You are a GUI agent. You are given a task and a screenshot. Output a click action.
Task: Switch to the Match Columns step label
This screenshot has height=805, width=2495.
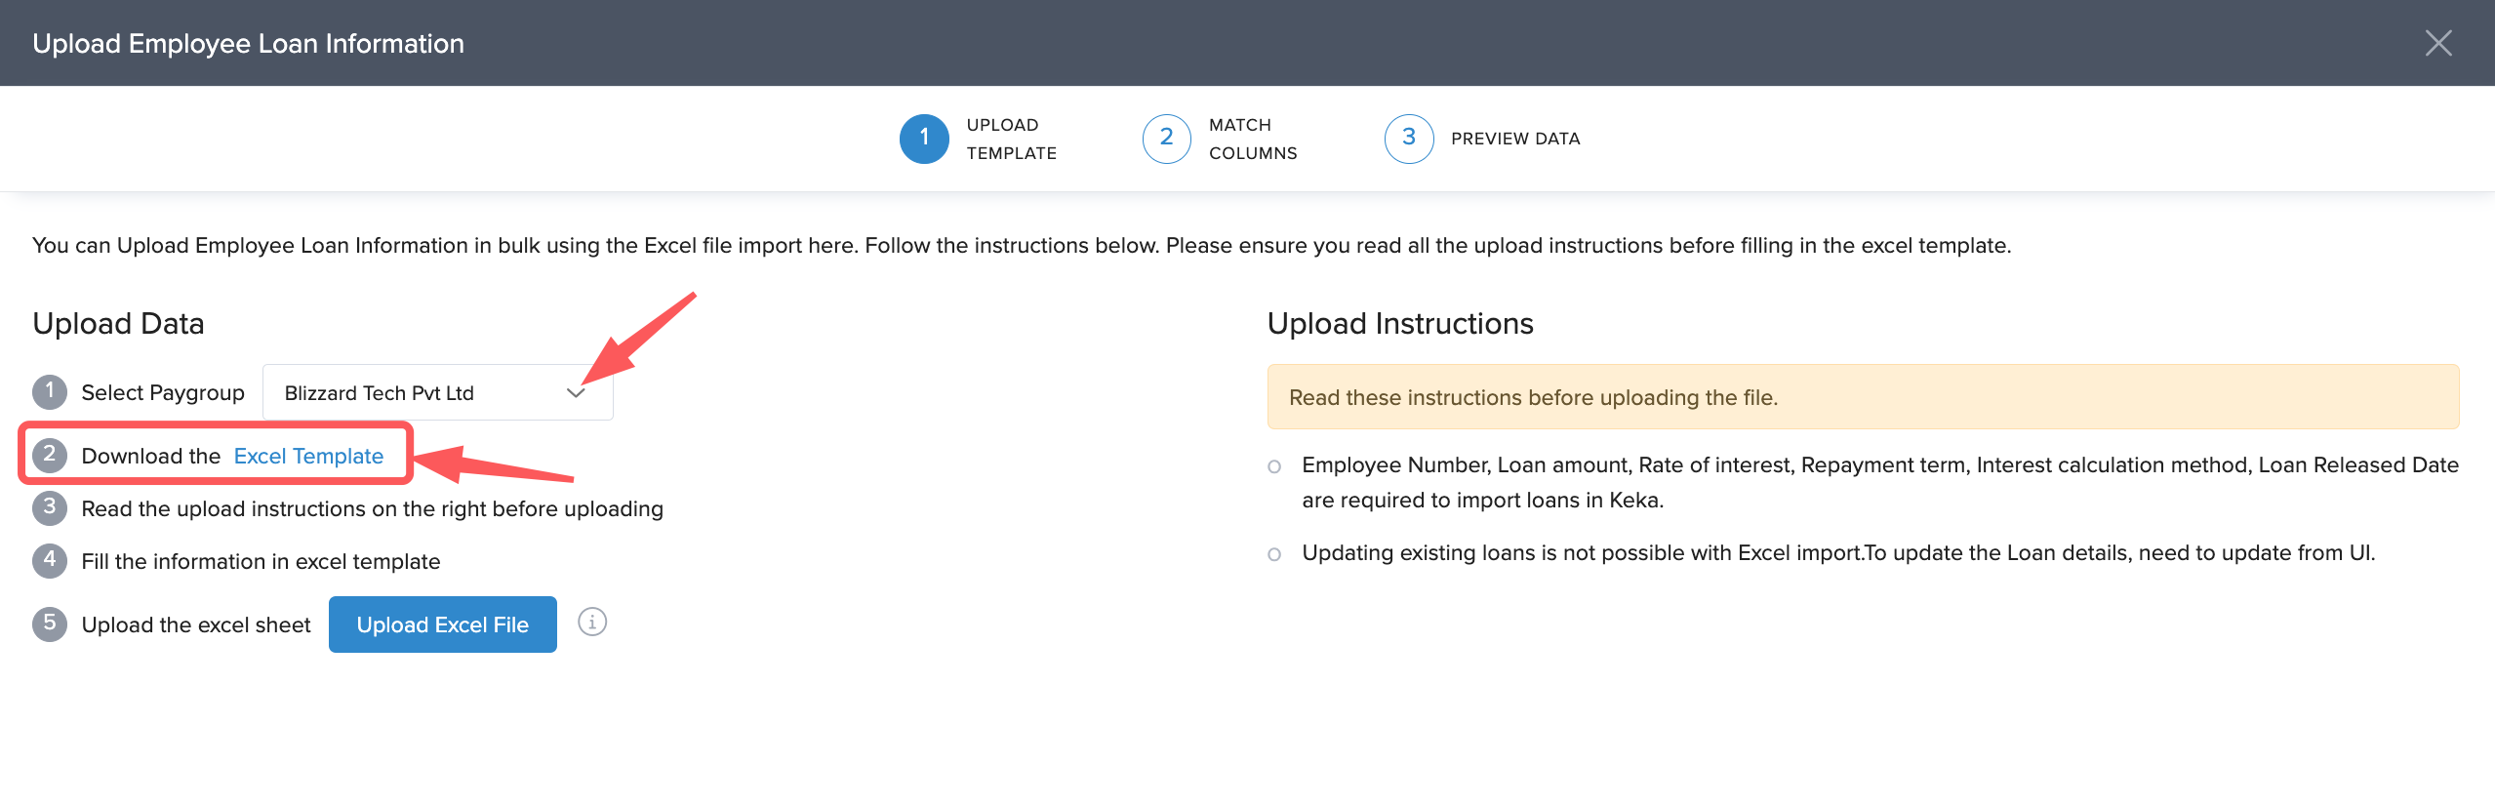coord(1253,139)
